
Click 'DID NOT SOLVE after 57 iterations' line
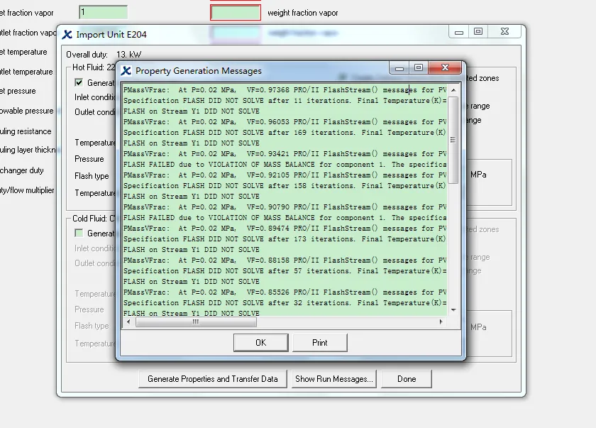click(x=285, y=271)
